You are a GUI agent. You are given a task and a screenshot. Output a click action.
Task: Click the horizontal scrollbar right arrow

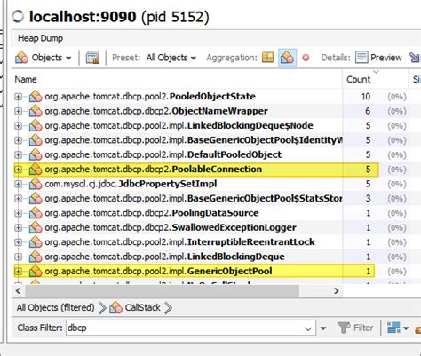(x=336, y=290)
